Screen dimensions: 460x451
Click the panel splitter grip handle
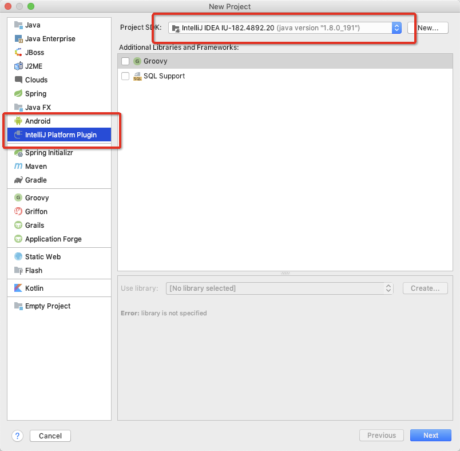coord(285,273)
